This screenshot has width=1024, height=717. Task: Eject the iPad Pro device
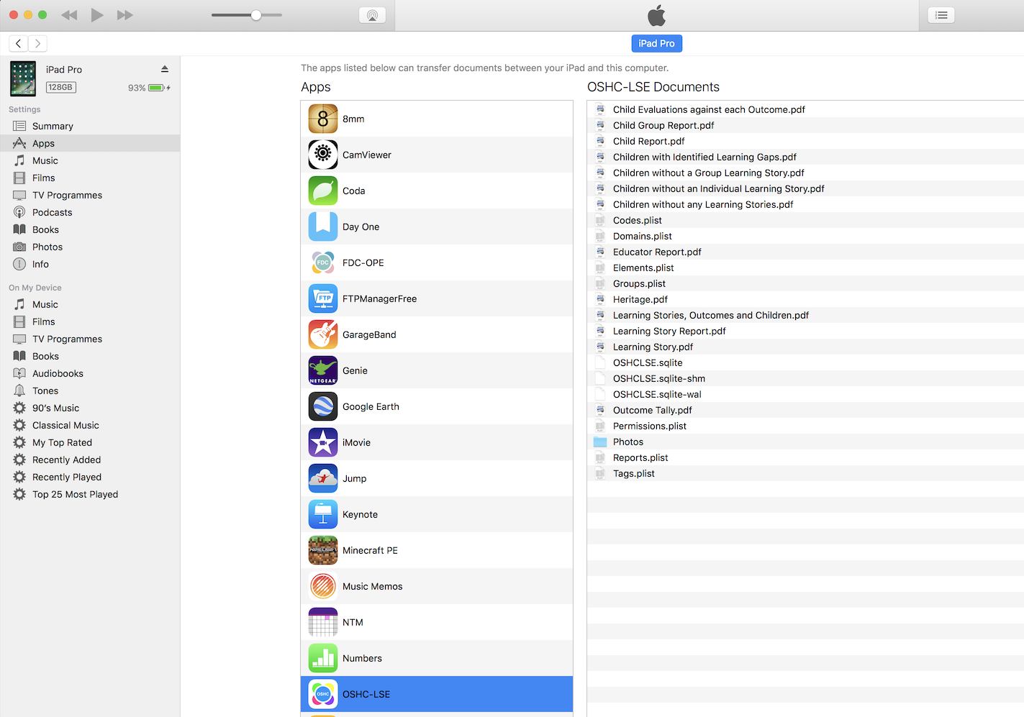click(x=165, y=69)
